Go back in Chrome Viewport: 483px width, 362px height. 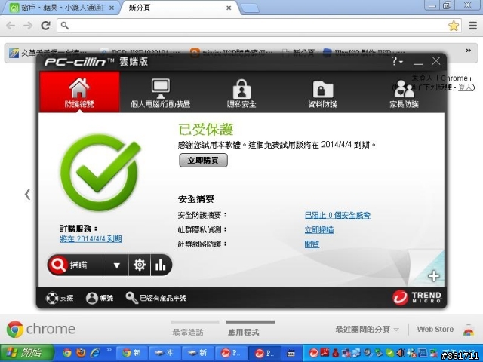[11, 26]
